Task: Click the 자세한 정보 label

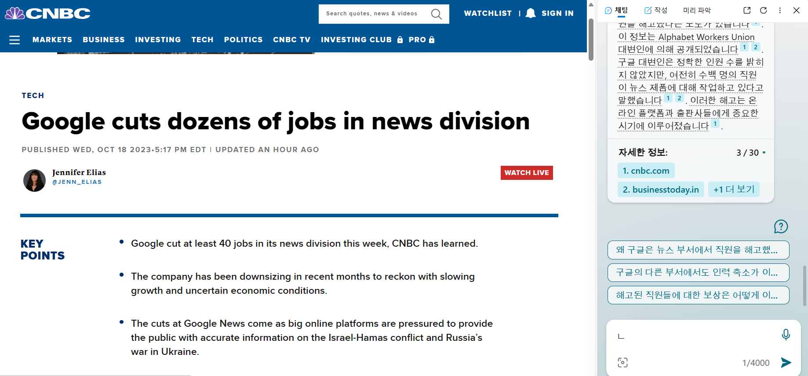Action: coord(643,153)
